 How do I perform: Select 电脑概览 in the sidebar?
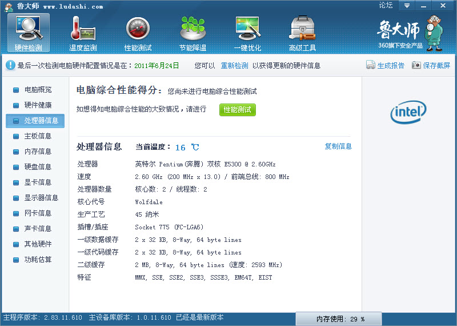pyautogui.click(x=38, y=90)
